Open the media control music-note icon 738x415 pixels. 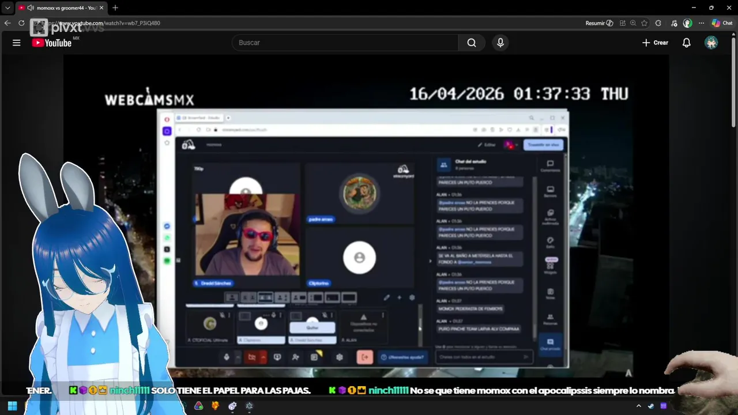(x=674, y=23)
